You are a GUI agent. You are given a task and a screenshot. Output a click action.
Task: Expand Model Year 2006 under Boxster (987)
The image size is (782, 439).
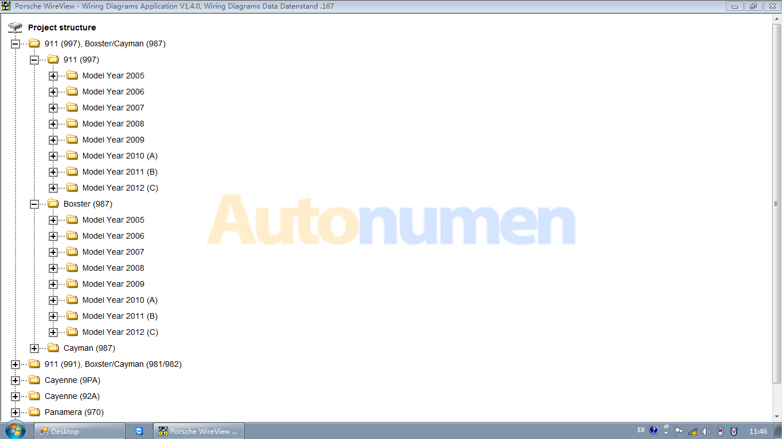(x=53, y=236)
